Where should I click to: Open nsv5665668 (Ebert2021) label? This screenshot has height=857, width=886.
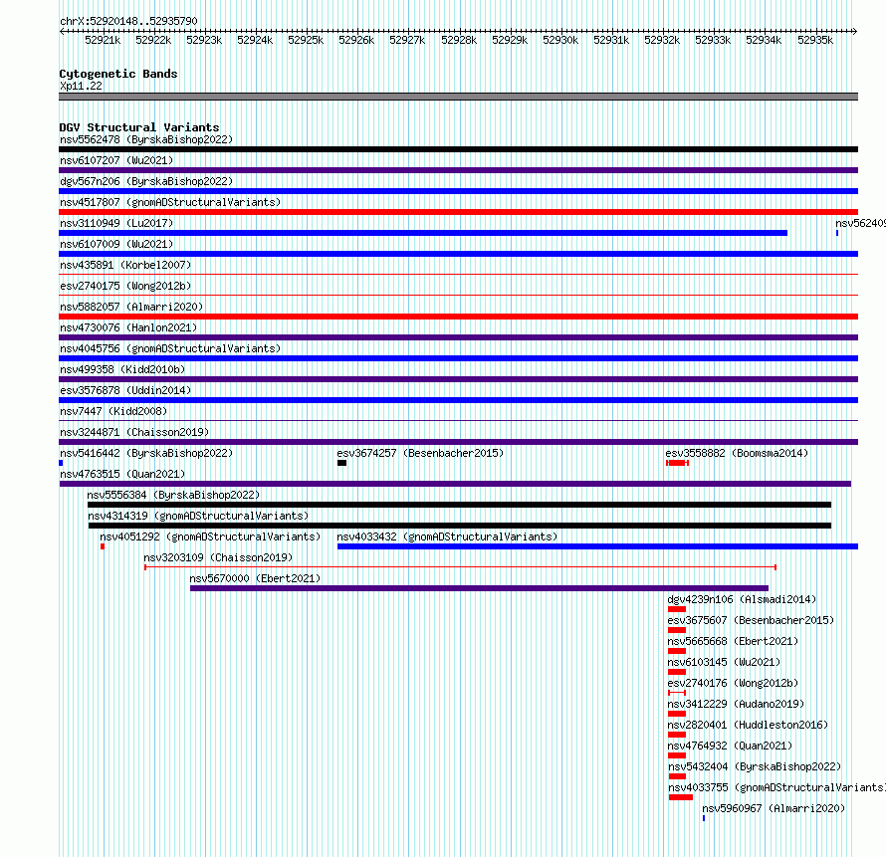tap(733, 641)
